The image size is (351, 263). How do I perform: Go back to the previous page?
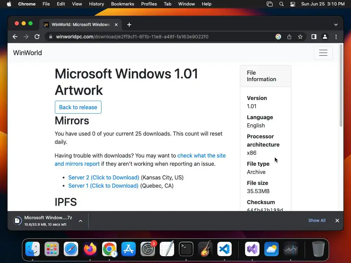15,37
